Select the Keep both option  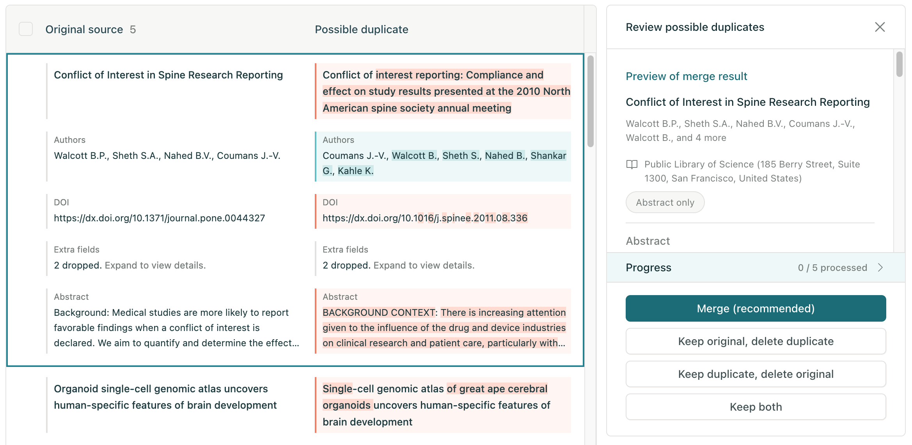click(x=756, y=407)
